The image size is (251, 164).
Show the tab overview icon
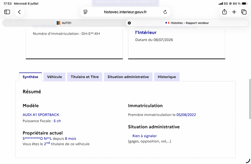point(244,12)
